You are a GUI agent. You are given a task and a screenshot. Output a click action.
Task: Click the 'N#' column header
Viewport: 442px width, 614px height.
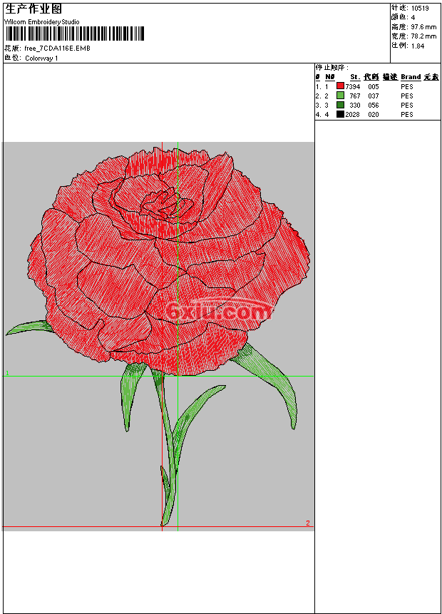pyautogui.click(x=330, y=77)
